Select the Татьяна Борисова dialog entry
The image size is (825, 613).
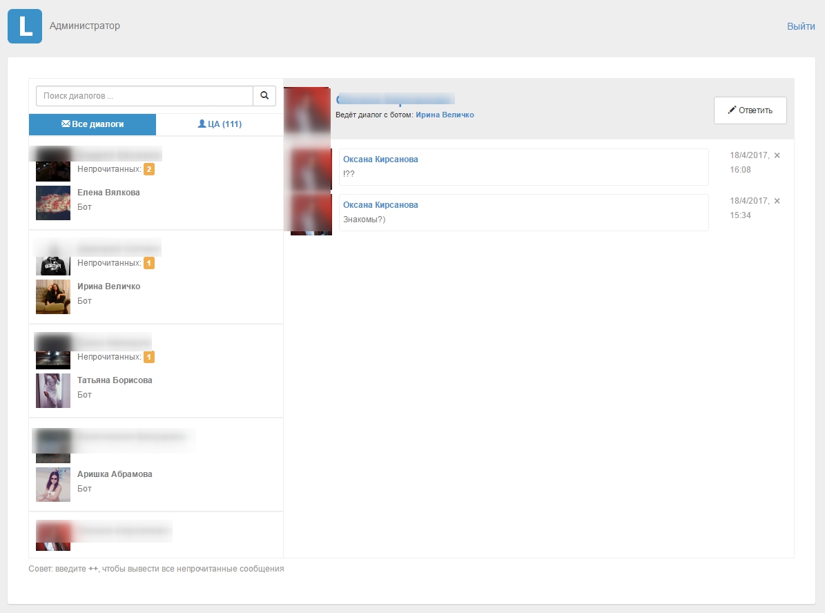point(115,380)
